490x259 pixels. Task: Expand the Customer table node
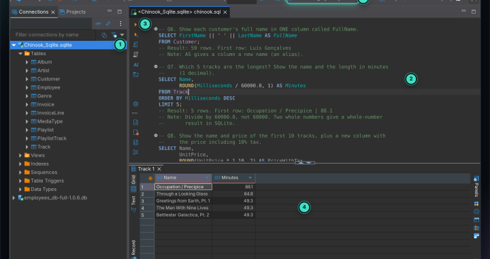[x=27, y=79]
